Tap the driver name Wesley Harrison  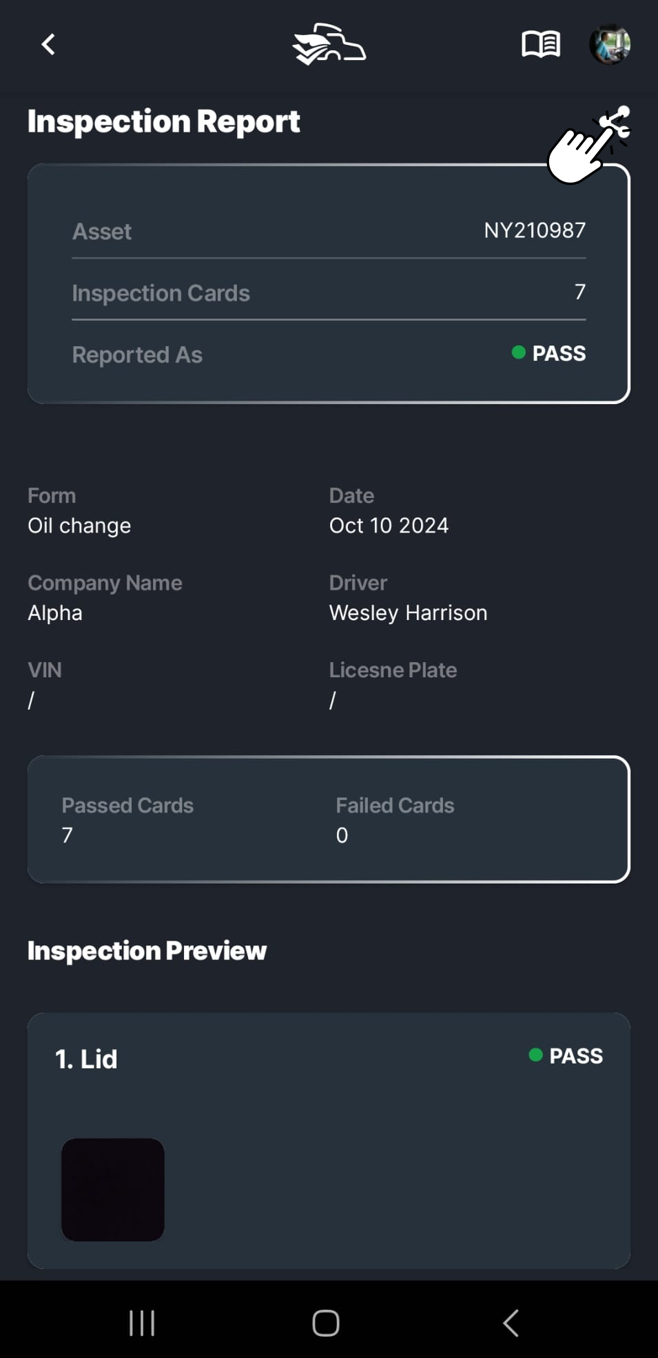[x=408, y=612]
